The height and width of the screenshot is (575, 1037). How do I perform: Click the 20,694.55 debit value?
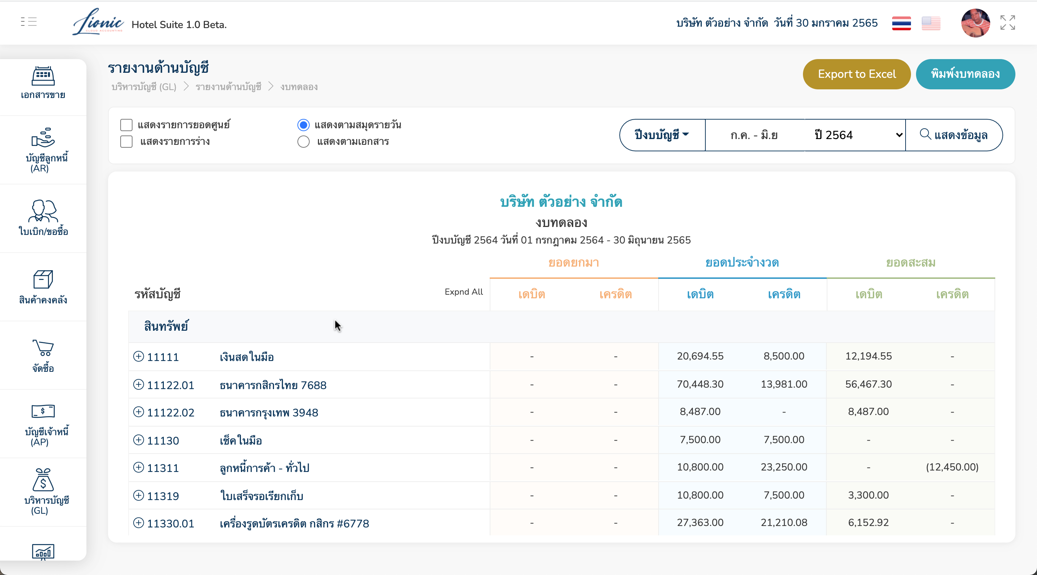point(700,356)
